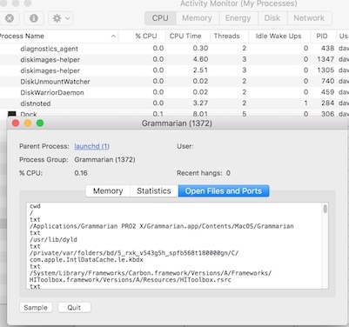Viewport: 349px width, 327px height.
Task: Select the diskimages-helper row with PID 1347
Action: pos(174,59)
